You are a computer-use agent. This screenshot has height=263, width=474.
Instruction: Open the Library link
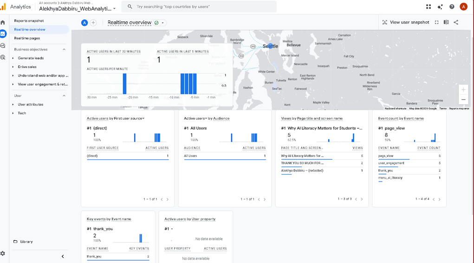[x=26, y=242]
